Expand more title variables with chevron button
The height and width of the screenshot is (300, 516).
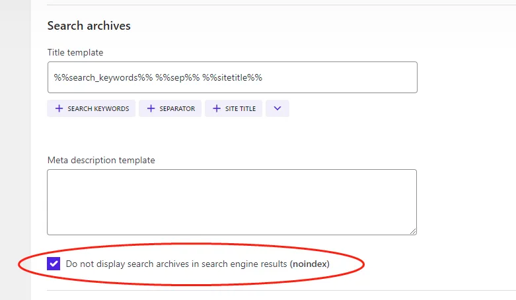pyautogui.click(x=277, y=108)
